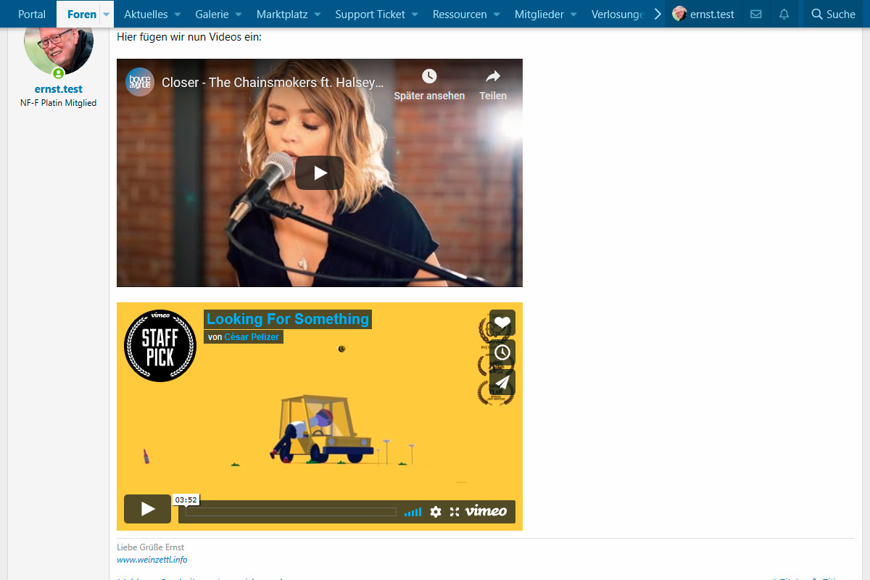Expand the Mitglieder dropdown arrow
Image resolution: width=870 pixels, height=580 pixels.
573,14
